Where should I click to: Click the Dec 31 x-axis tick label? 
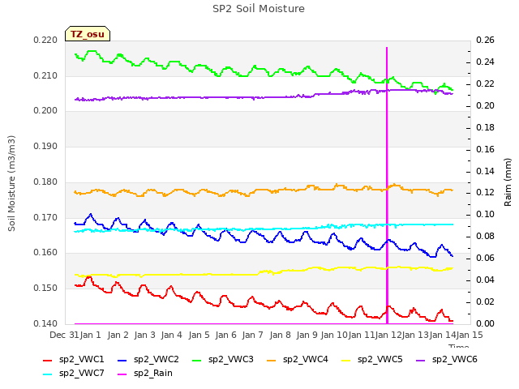[x=64, y=335]
